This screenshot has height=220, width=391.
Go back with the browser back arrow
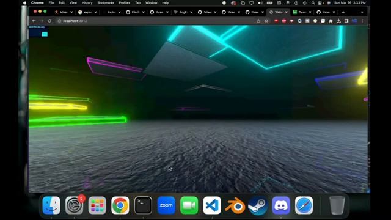[34, 21]
